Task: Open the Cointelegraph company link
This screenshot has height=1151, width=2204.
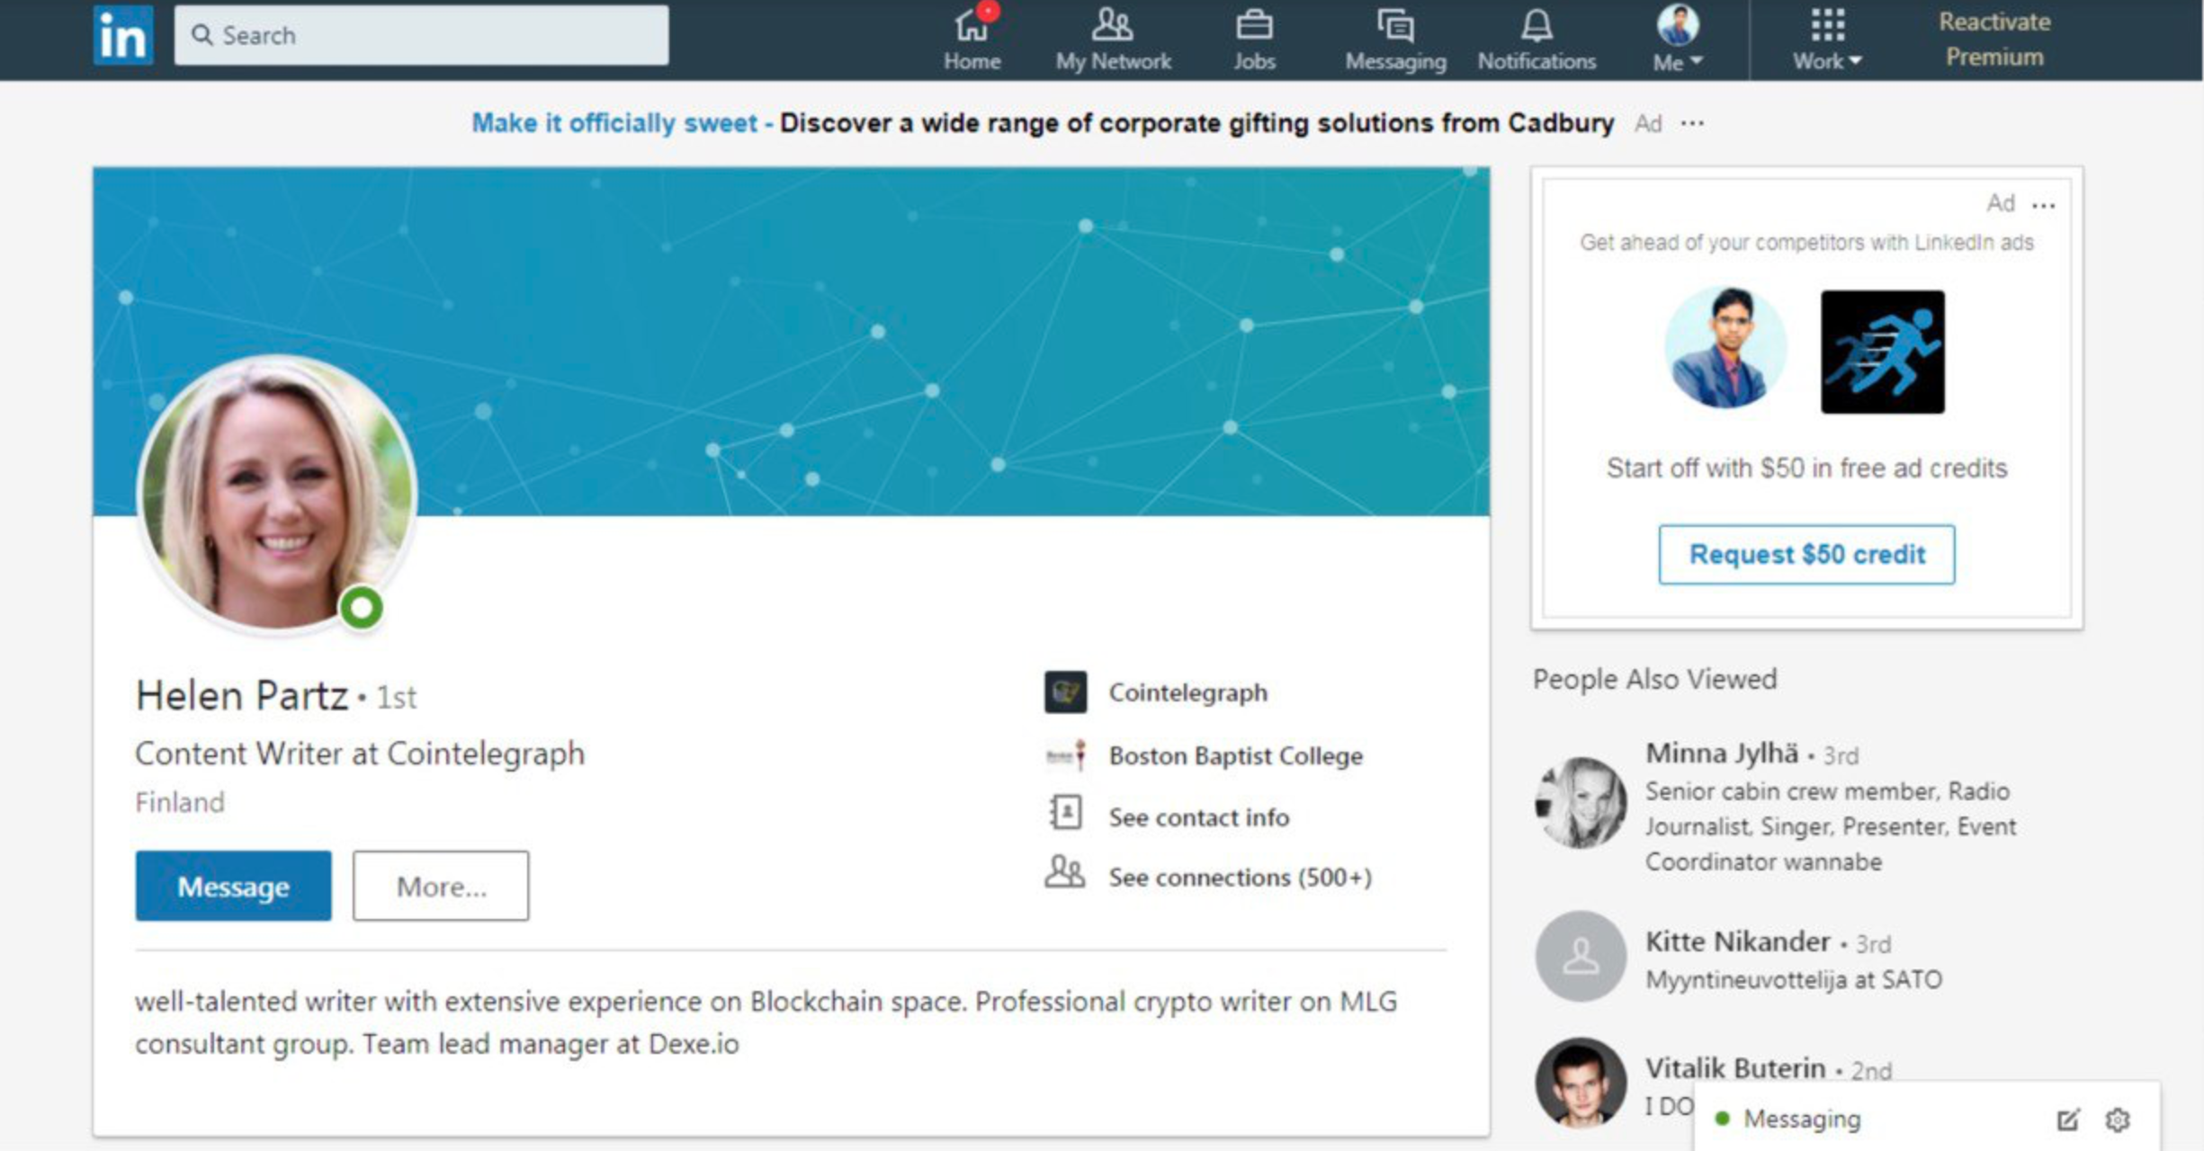Action: pyautogui.click(x=1187, y=692)
